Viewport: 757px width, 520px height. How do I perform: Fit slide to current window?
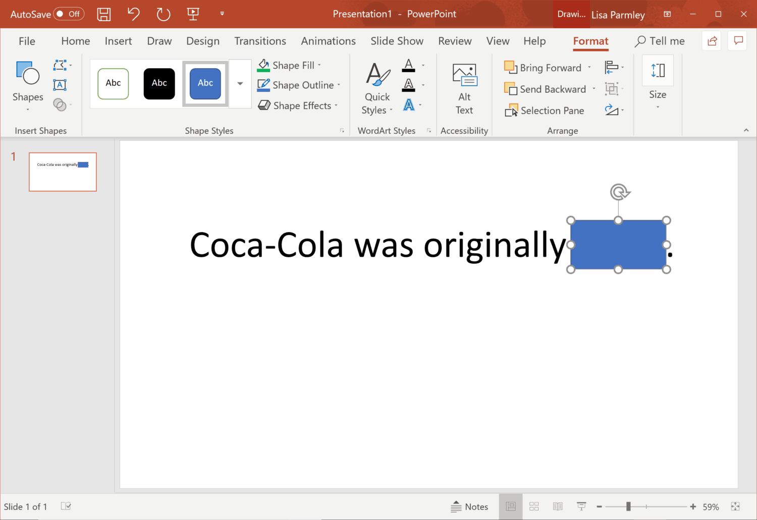735,506
